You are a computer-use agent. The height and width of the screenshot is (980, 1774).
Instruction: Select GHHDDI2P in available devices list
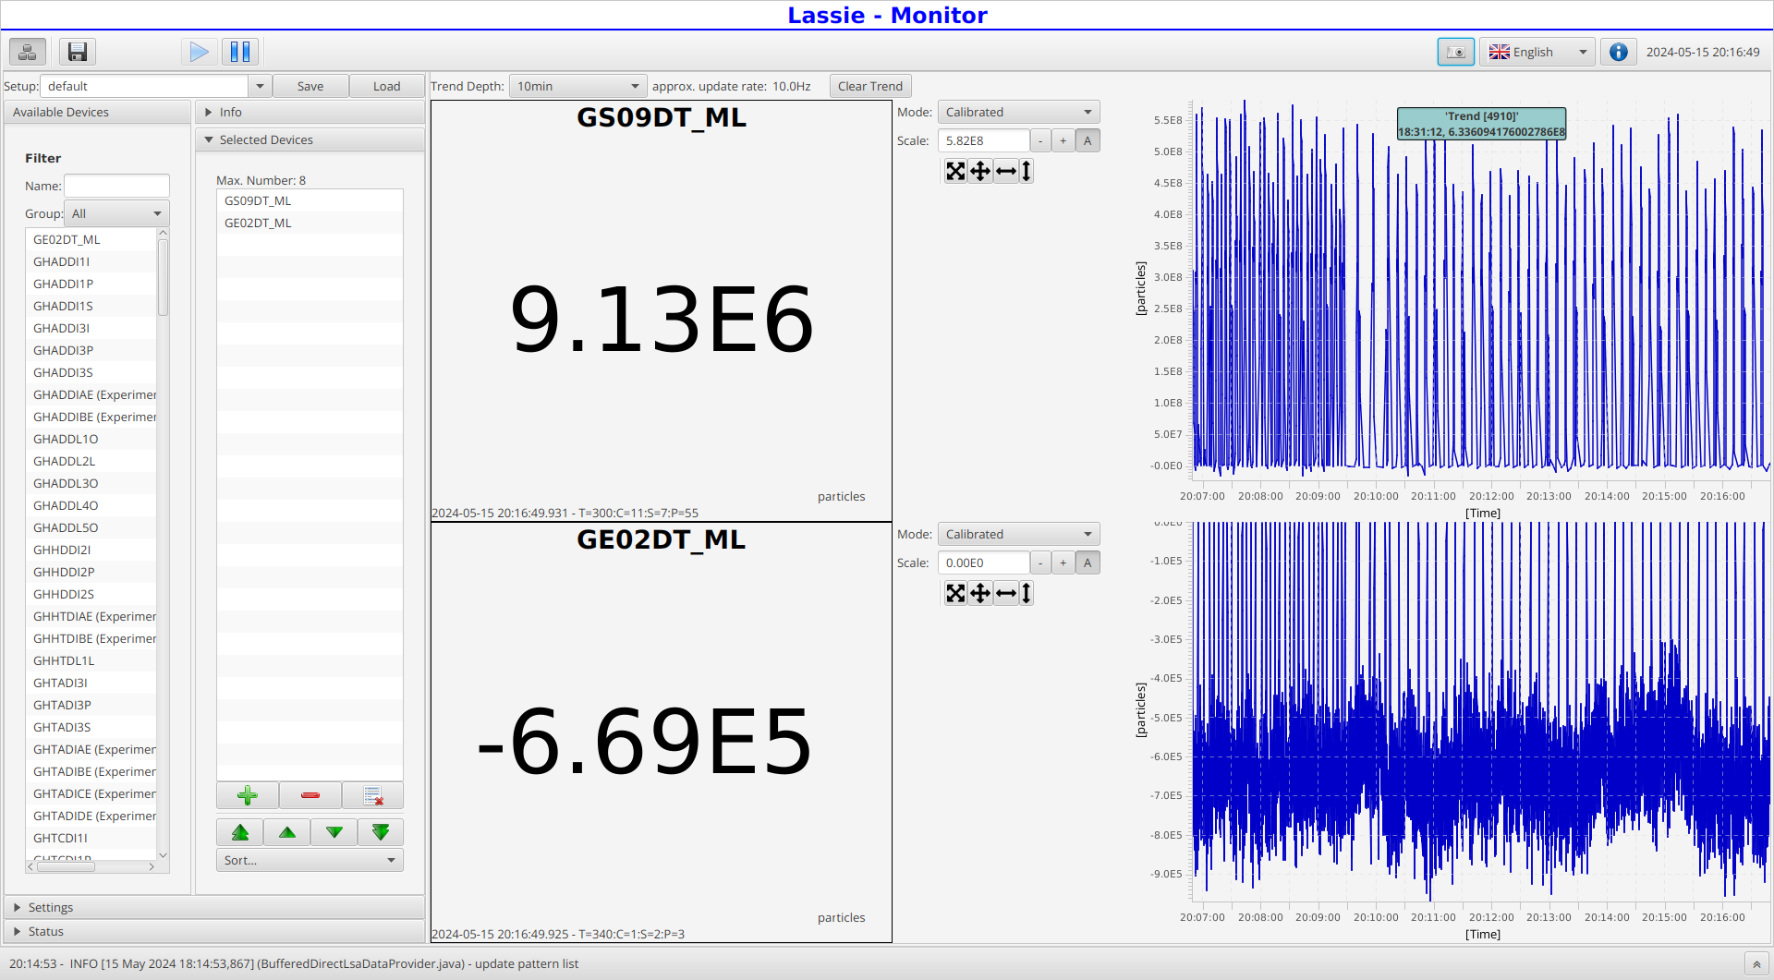pos(91,572)
